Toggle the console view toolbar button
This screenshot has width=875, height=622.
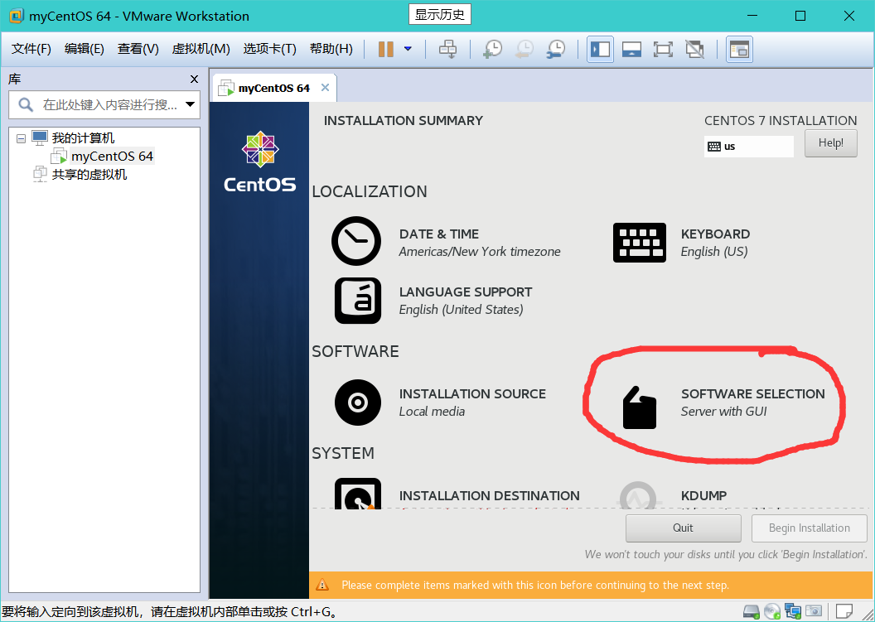click(739, 49)
